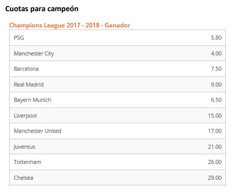Select the Liverpool team name
Screen dimensions: 232x194
click(25, 116)
